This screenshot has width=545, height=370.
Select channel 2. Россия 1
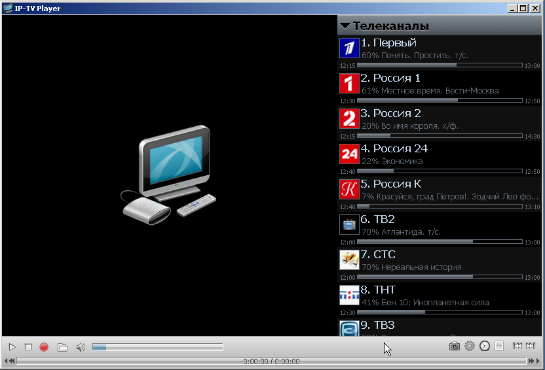pos(439,88)
